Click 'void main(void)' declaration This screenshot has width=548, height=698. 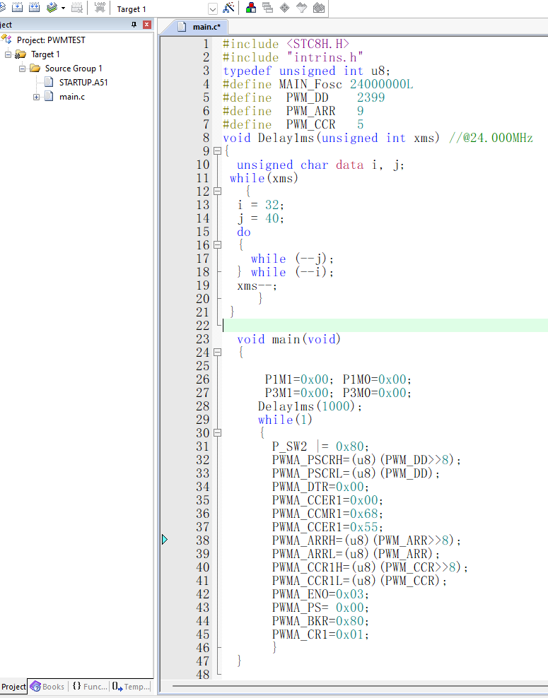(x=288, y=339)
